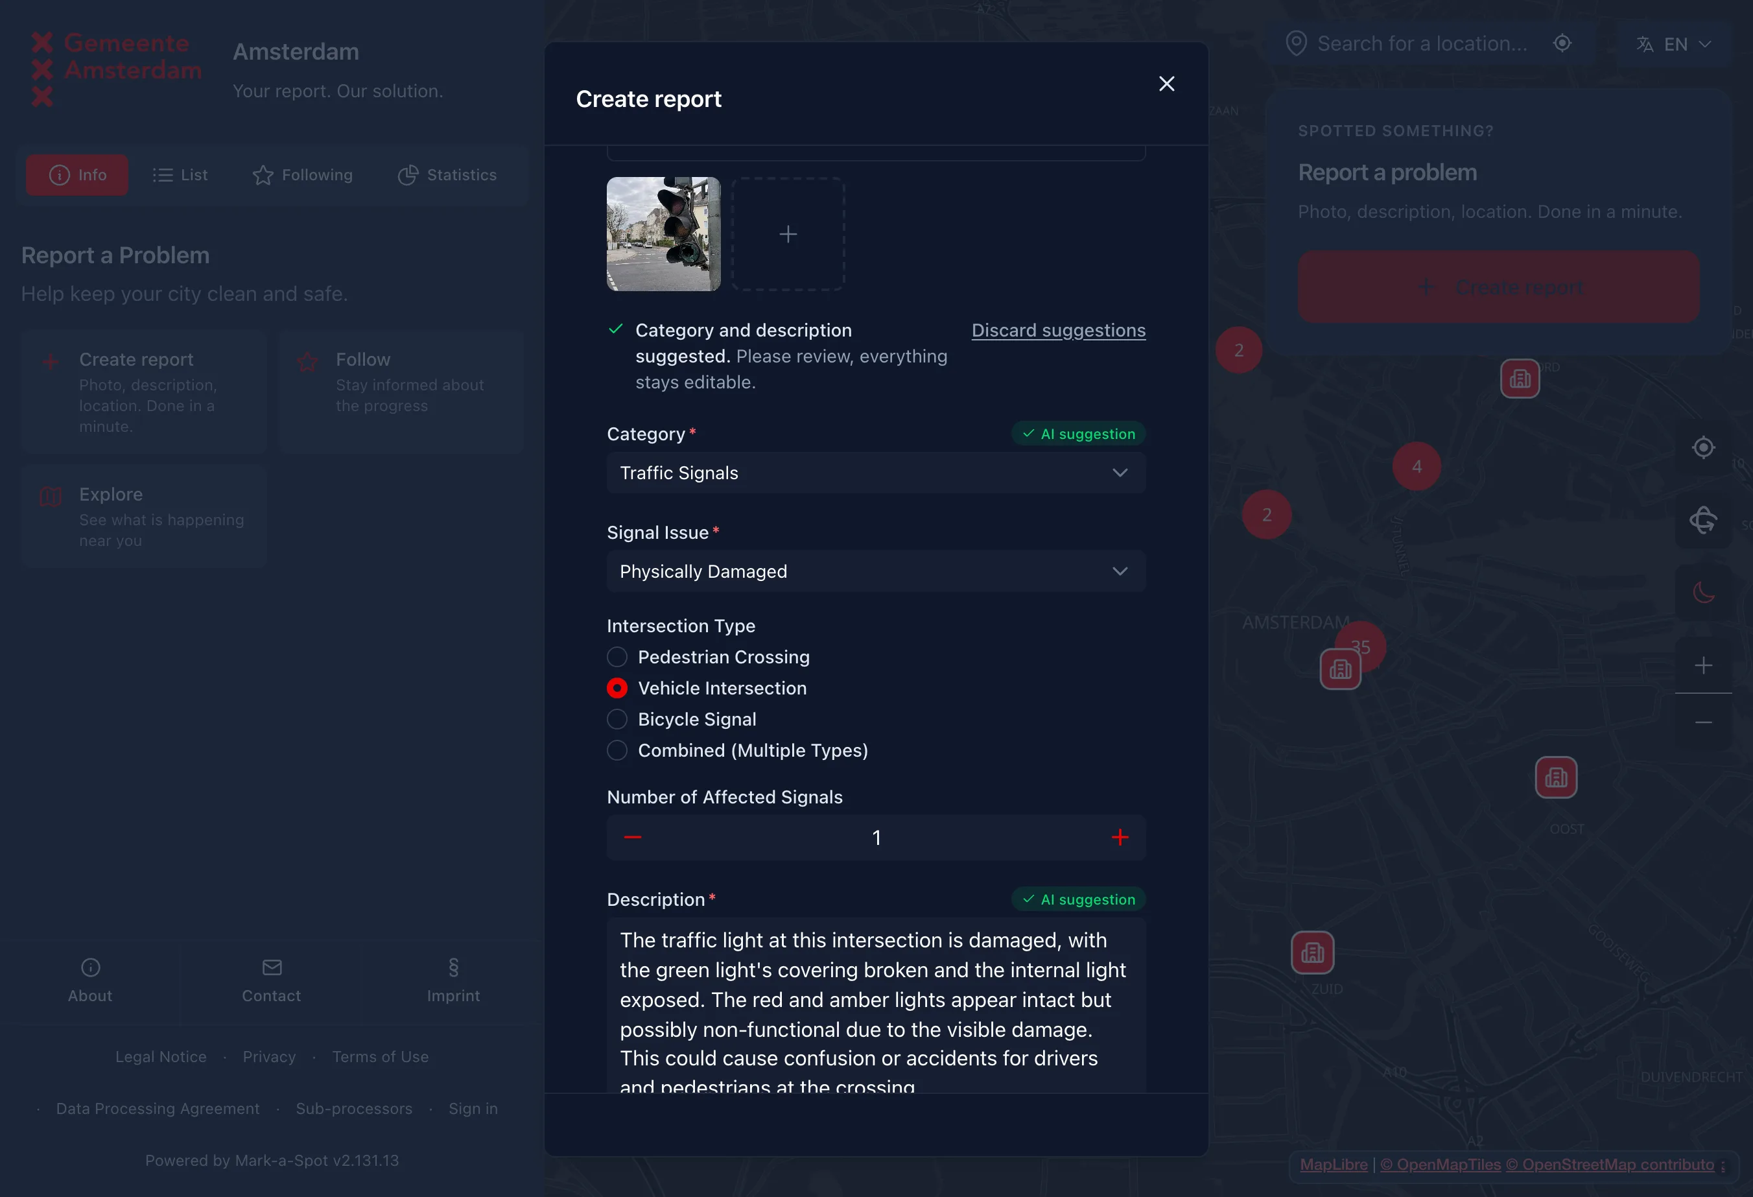Open the uploaded traffic light photo thumbnail
Image resolution: width=1753 pixels, height=1197 pixels.
pos(663,234)
